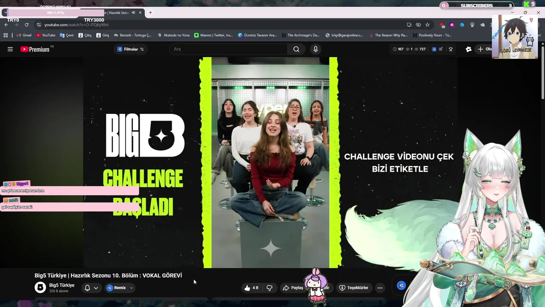The image size is (545, 307).
Task: Open the blue circular extension icon
Action: pos(462,25)
